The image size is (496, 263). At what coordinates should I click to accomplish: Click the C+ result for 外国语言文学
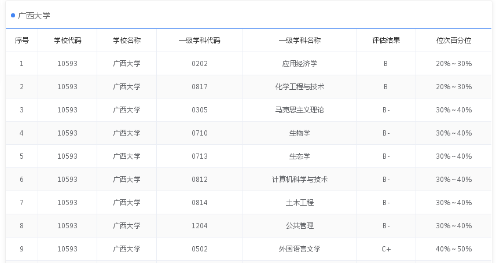click(386, 249)
